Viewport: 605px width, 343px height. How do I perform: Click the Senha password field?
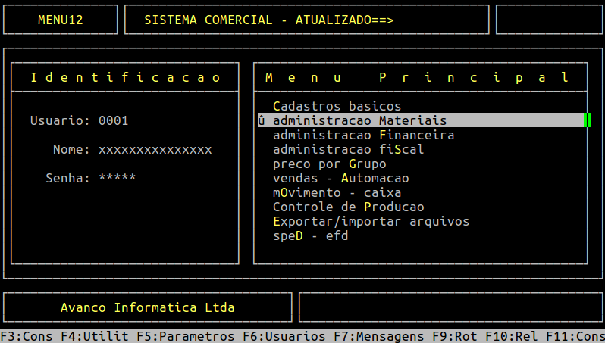[118, 178]
